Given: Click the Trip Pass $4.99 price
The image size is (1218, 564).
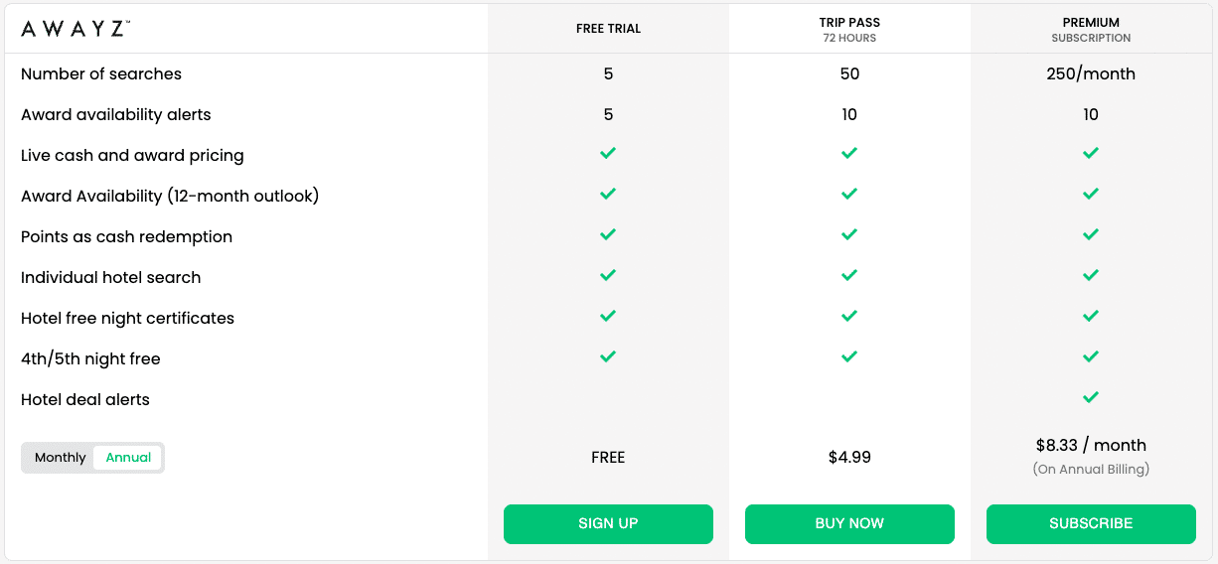Looking at the screenshot, I should click(849, 458).
